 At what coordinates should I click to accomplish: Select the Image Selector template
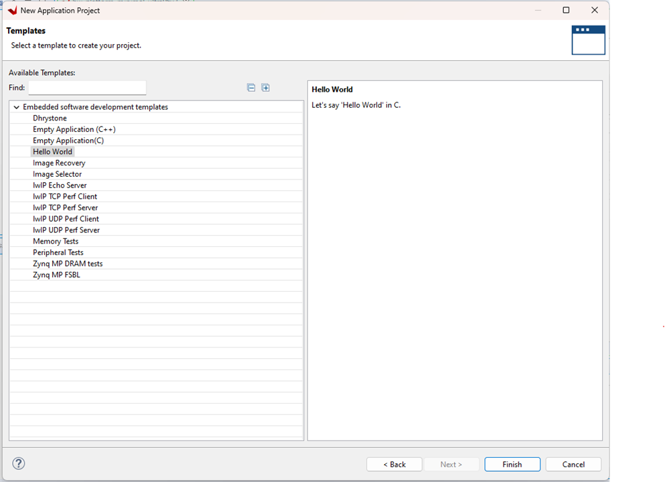click(57, 174)
